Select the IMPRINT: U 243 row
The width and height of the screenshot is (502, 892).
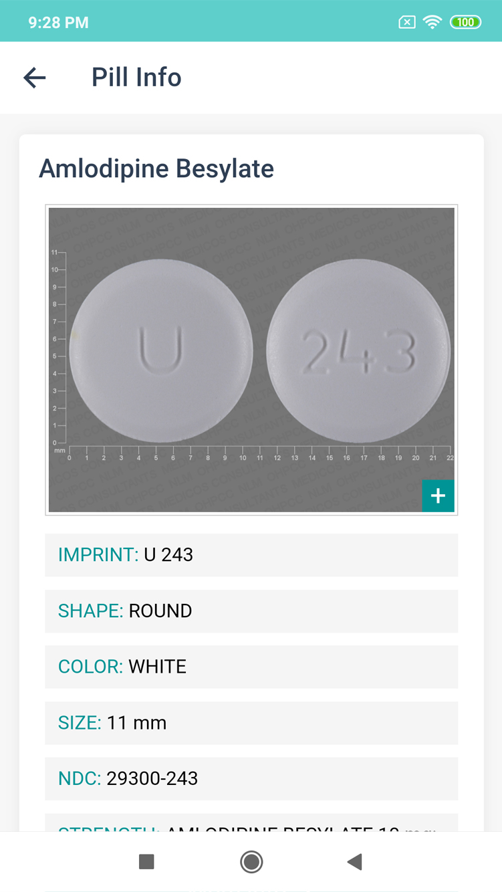point(251,555)
